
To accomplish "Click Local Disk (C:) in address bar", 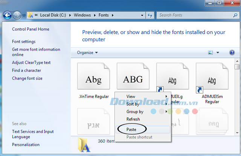I will 53,15.
